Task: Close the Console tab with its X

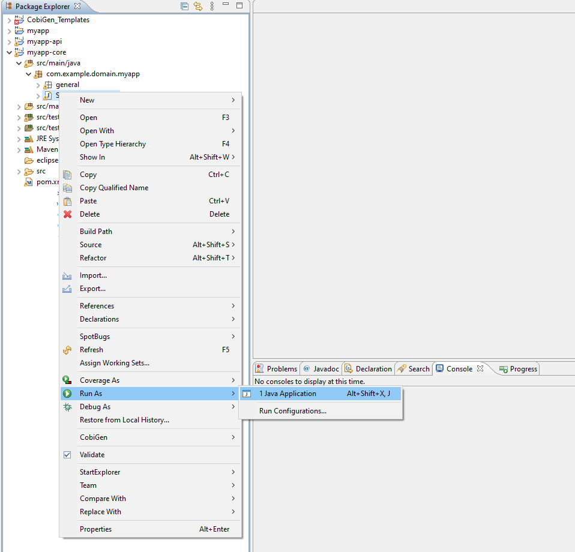Action: 480,368
